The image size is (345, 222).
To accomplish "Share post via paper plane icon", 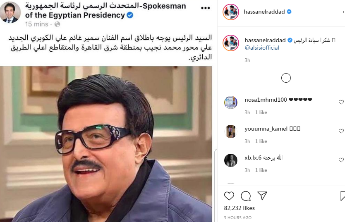I will (x=262, y=196).
